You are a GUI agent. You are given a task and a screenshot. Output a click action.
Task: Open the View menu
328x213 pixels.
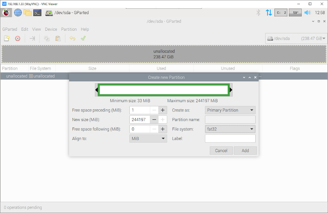pyautogui.click(x=37, y=29)
